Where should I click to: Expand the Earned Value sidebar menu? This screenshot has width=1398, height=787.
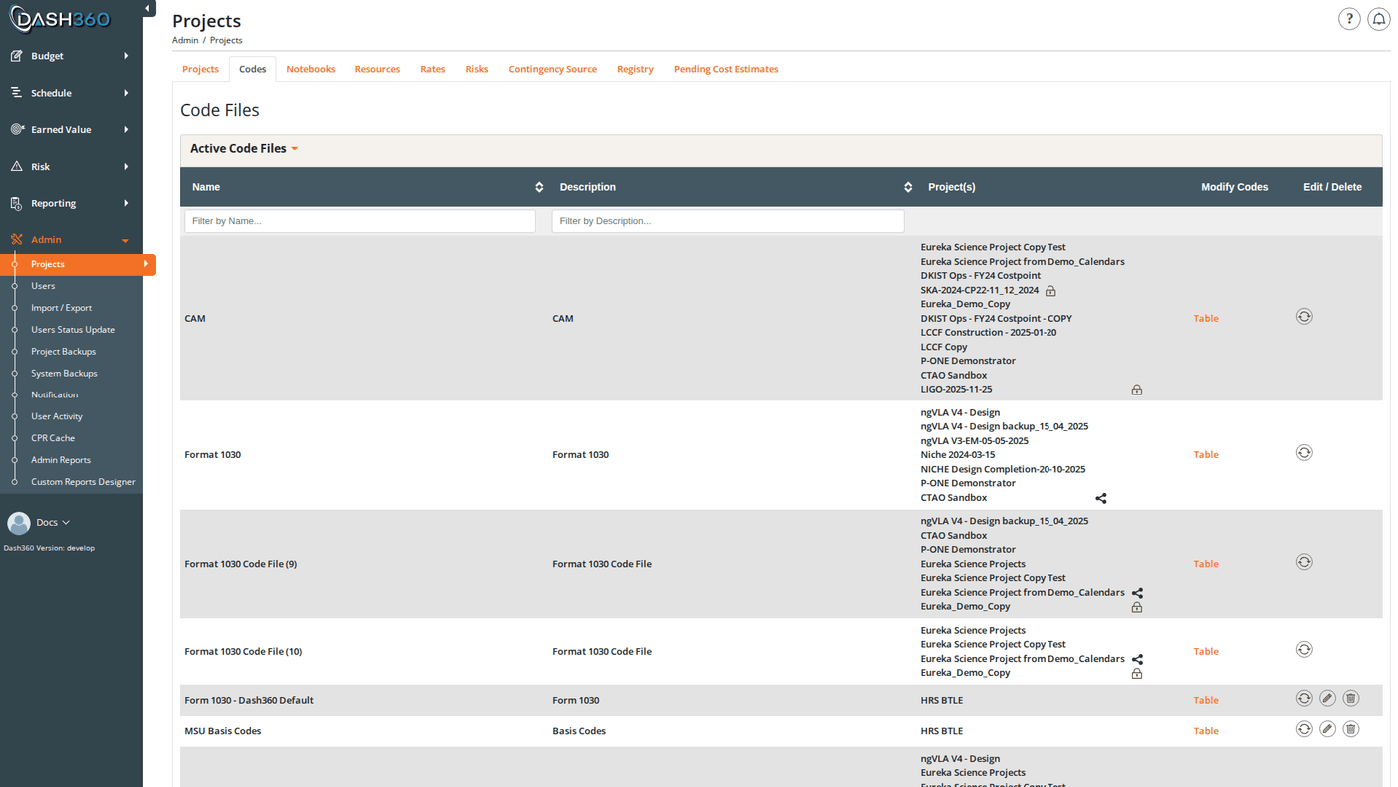pos(71,129)
